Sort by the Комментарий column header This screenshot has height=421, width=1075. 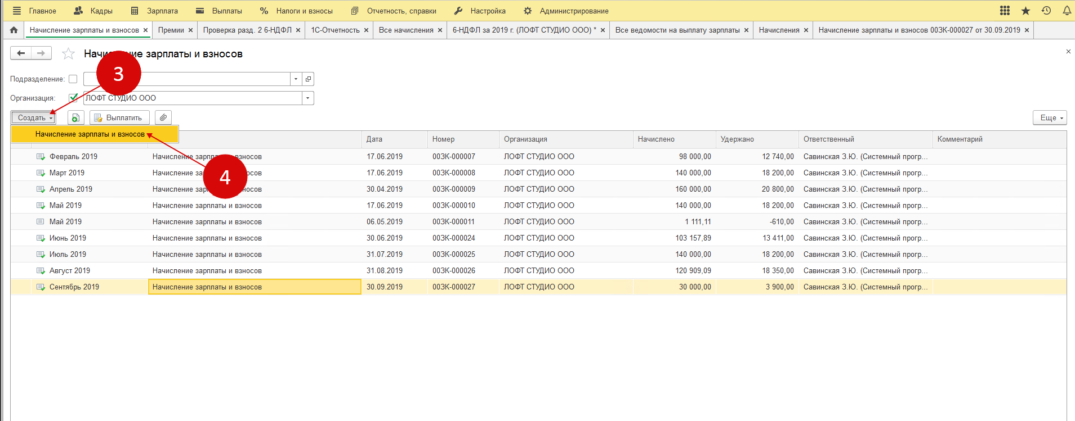[x=999, y=139]
